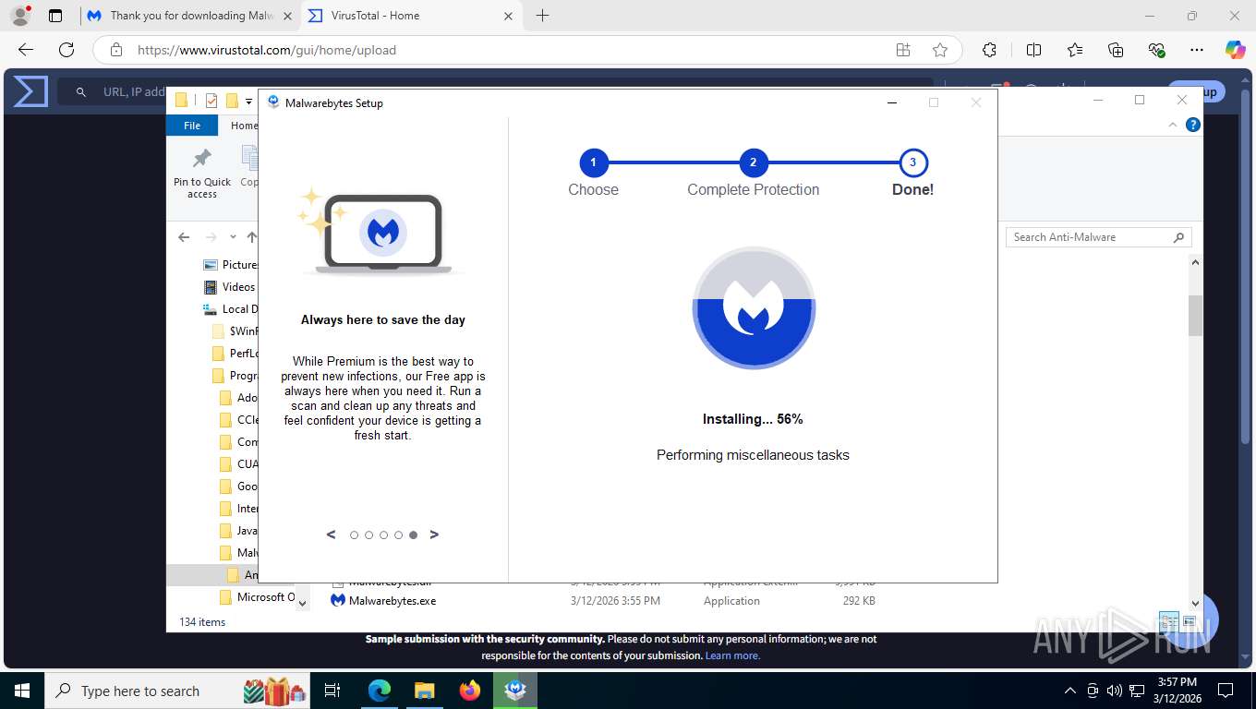Screen dimensions: 1256x709
Task: Click the VirusTotal logo in the page
Action: pyautogui.click(x=30, y=91)
